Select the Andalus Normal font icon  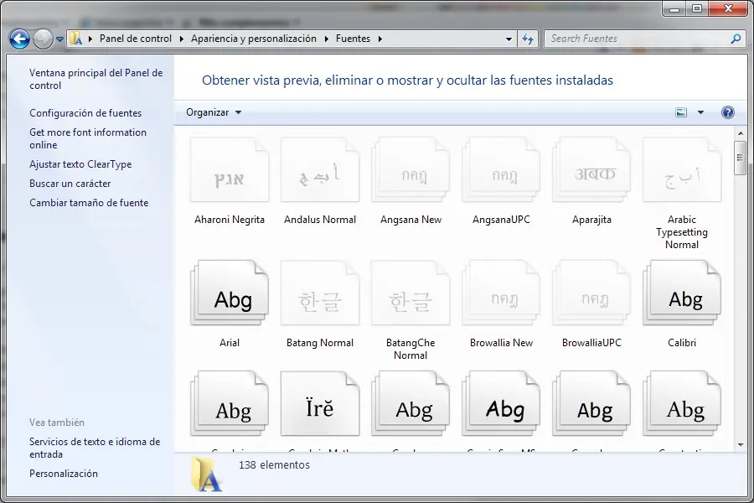(320, 172)
